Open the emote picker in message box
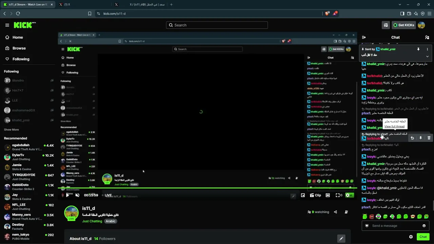 (424, 226)
